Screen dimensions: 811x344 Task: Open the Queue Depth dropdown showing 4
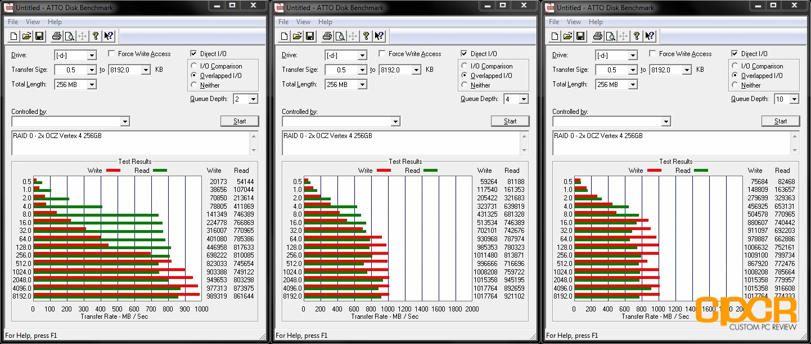point(524,99)
